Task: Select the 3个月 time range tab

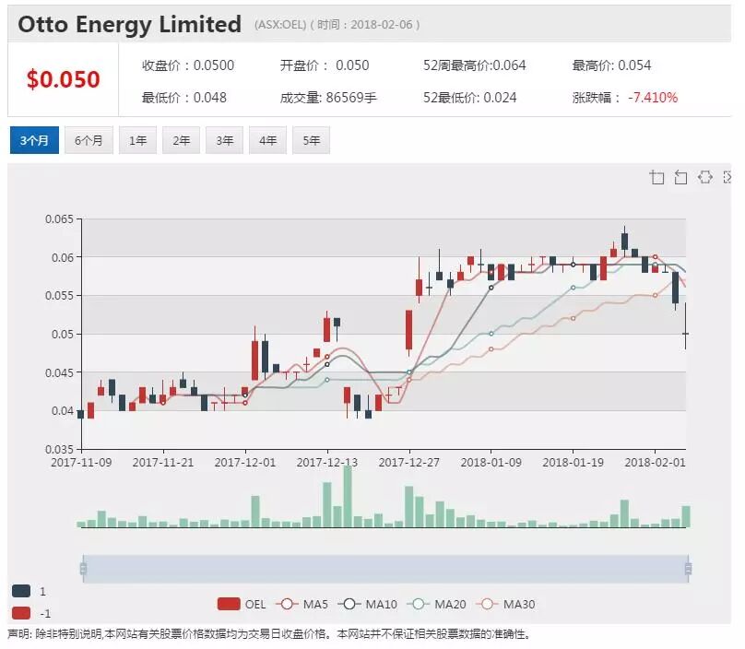Action: [x=34, y=140]
